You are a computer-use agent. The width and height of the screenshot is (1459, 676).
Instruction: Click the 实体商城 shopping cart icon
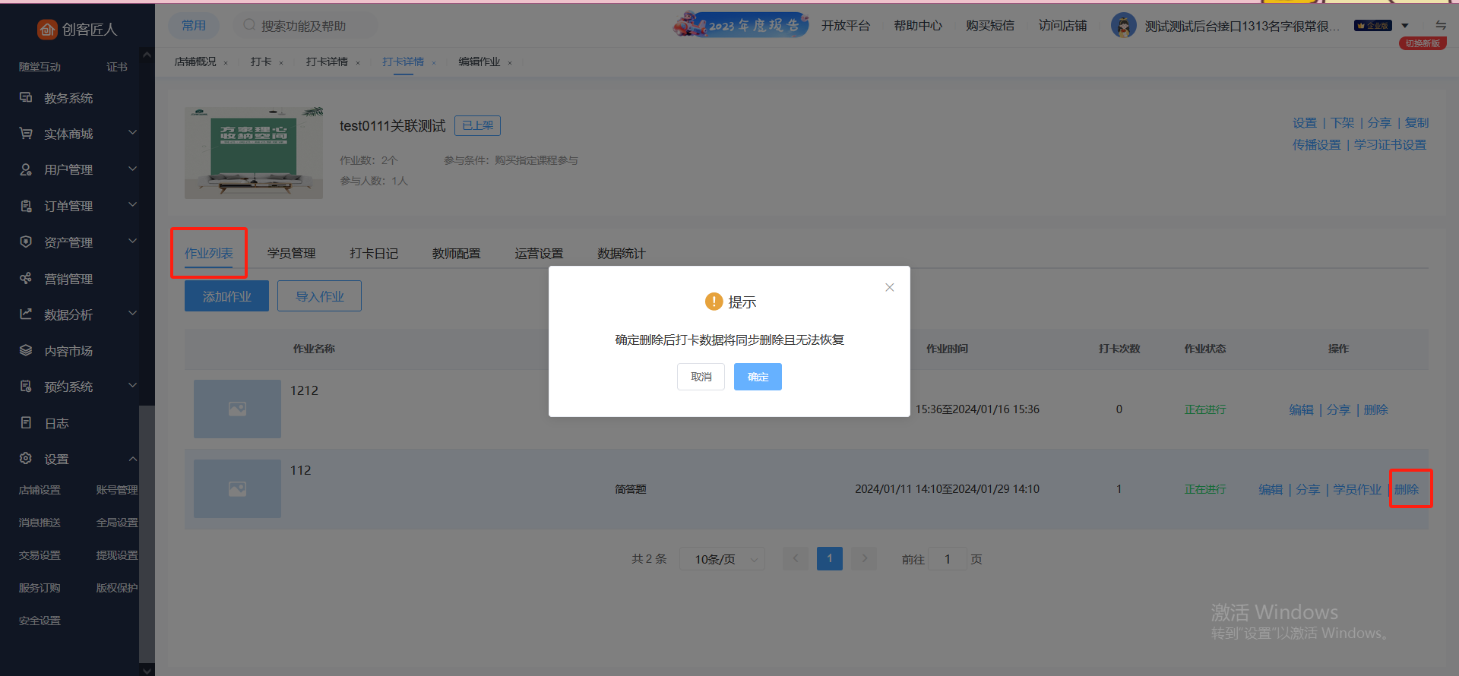26,134
